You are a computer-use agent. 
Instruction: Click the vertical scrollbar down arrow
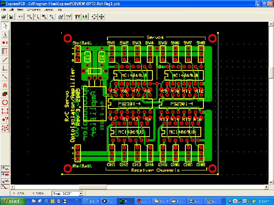[271, 182]
